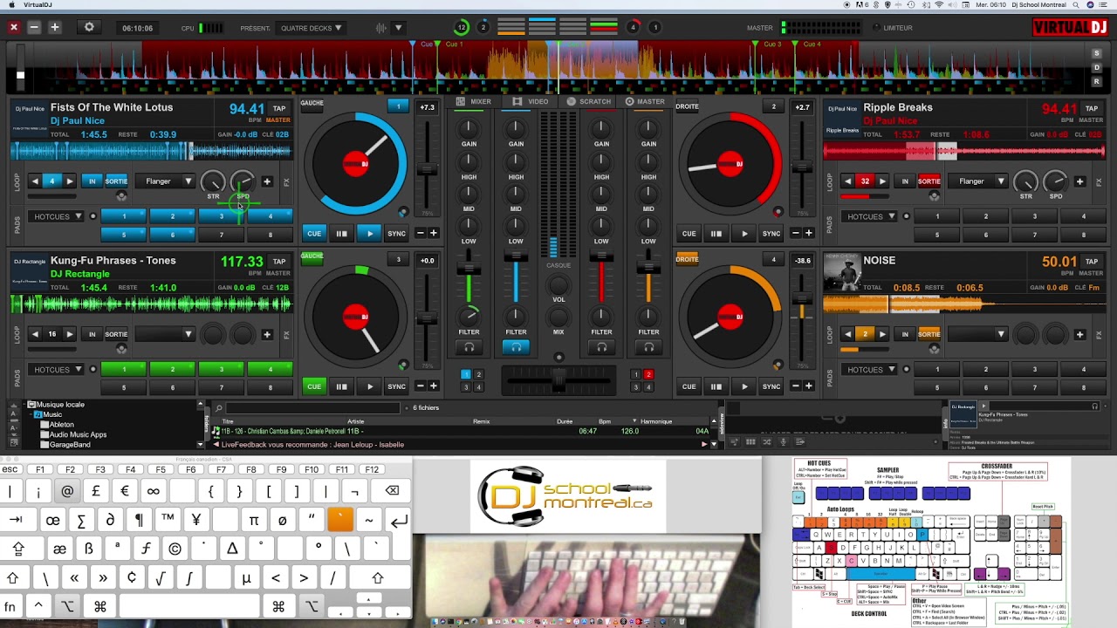The width and height of the screenshot is (1117, 628).
Task: Switch to MIXER tab
Action: (x=475, y=102)
